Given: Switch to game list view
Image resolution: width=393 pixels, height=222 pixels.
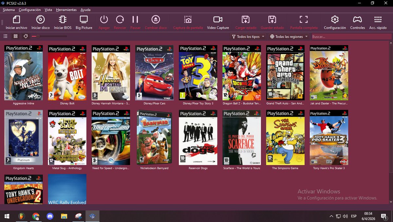Looking at the screenshot, I should point(6,36).
